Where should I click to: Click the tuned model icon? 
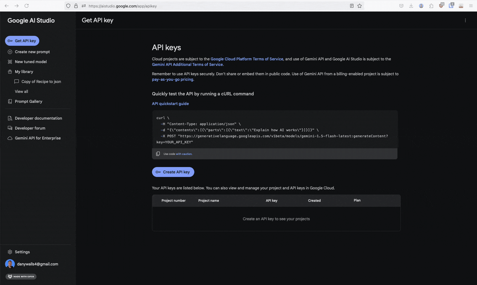[10, 62]
